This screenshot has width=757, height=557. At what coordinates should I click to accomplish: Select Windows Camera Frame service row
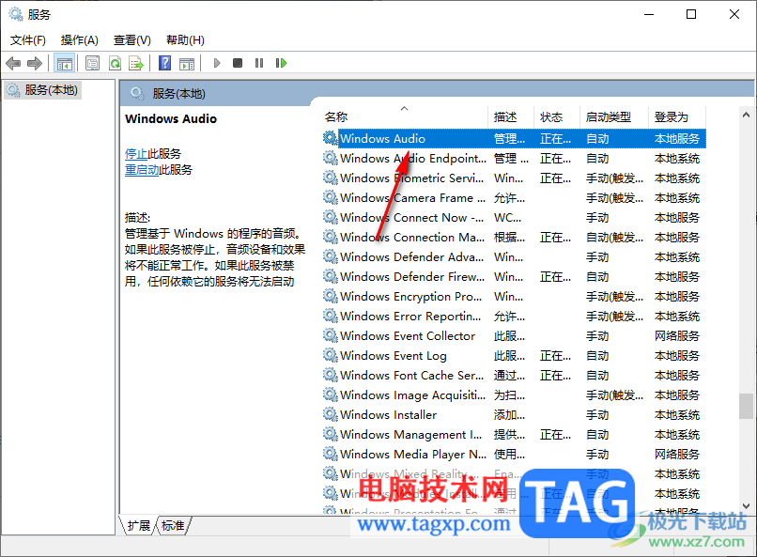tap(514, 198)
